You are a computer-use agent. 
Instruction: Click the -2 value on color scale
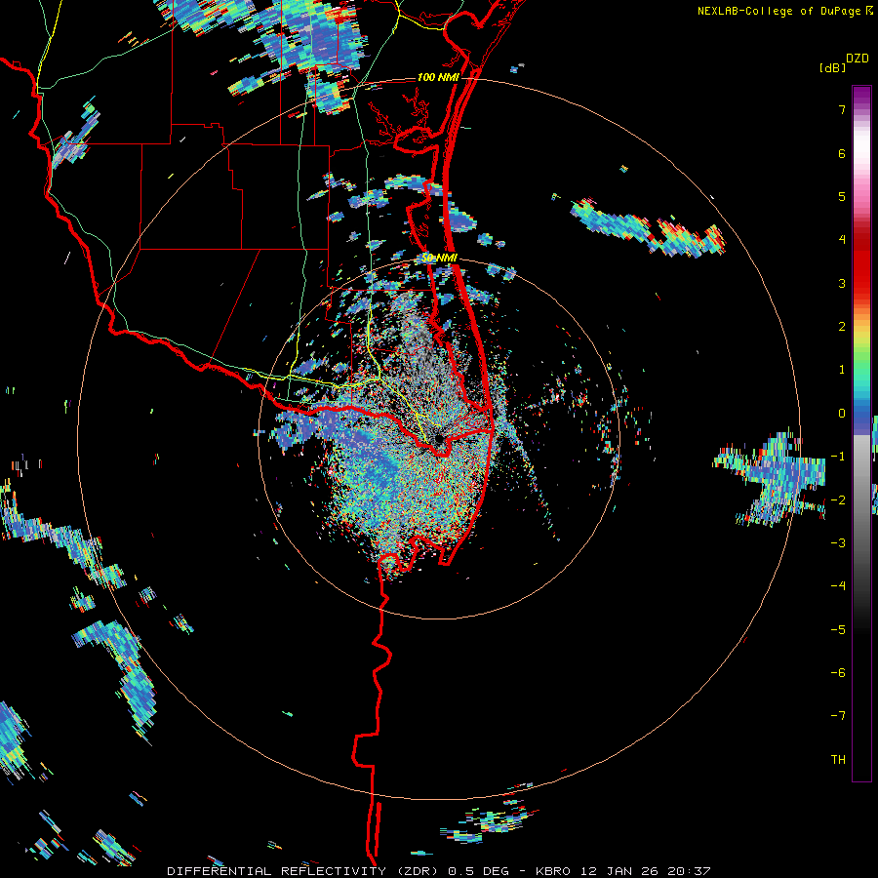838,500
